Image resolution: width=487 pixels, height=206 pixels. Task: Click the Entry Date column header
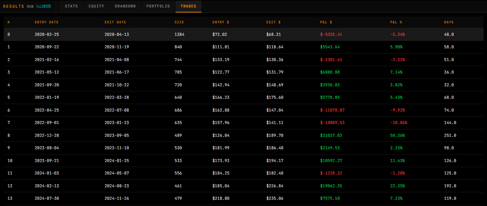point(47,22)
